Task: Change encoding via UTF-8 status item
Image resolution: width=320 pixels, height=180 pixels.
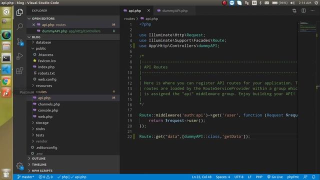Action: (239, 177)
